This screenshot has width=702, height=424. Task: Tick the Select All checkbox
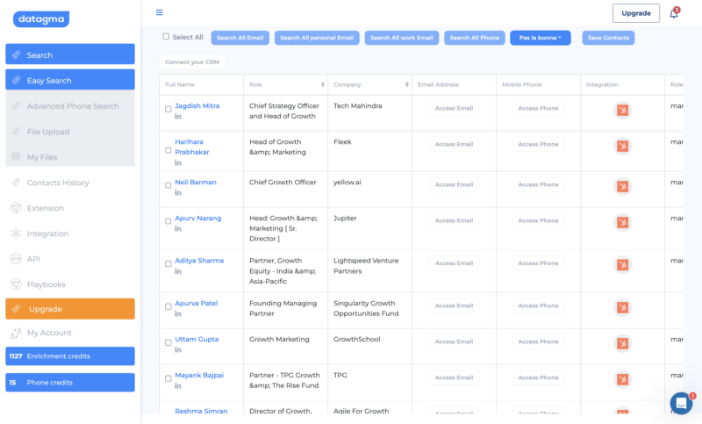point(166,37)
